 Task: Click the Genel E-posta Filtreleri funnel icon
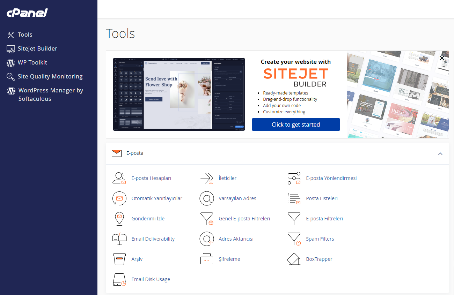(207, 218)
